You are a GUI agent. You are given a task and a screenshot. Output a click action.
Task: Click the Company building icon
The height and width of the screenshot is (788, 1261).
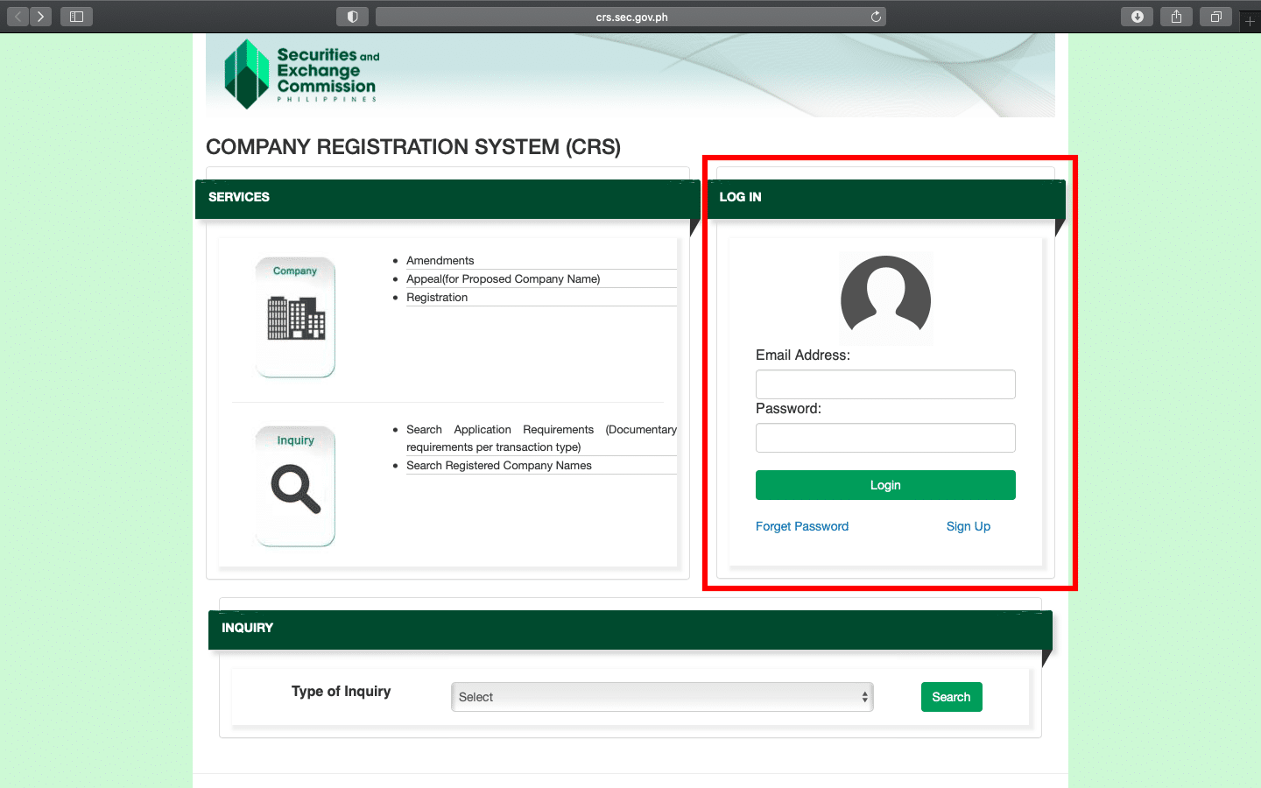click(295, 317)
